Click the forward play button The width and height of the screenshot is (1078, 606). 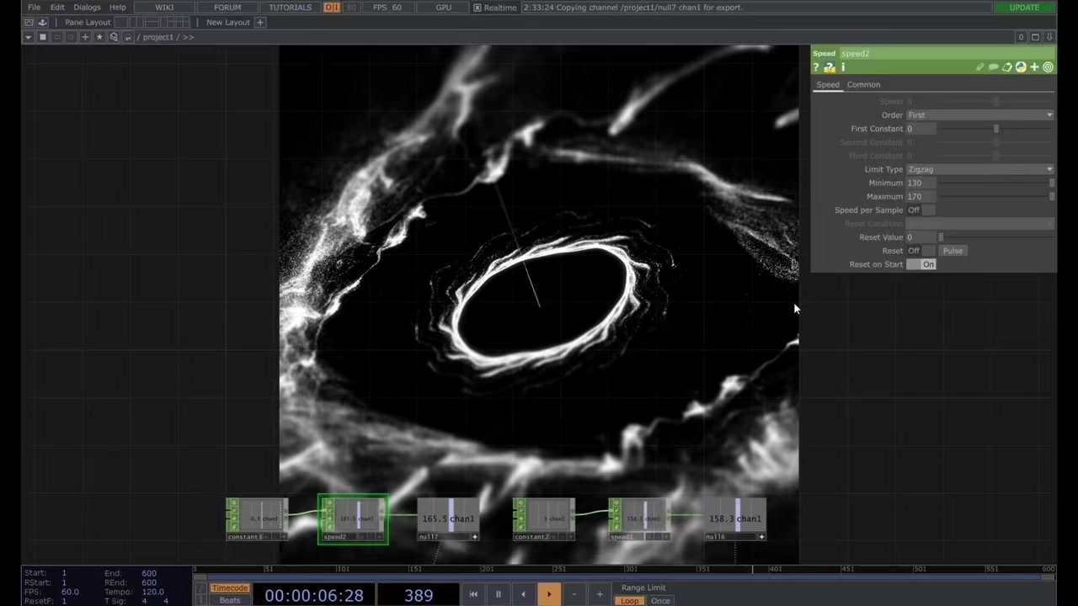point(548,595)
